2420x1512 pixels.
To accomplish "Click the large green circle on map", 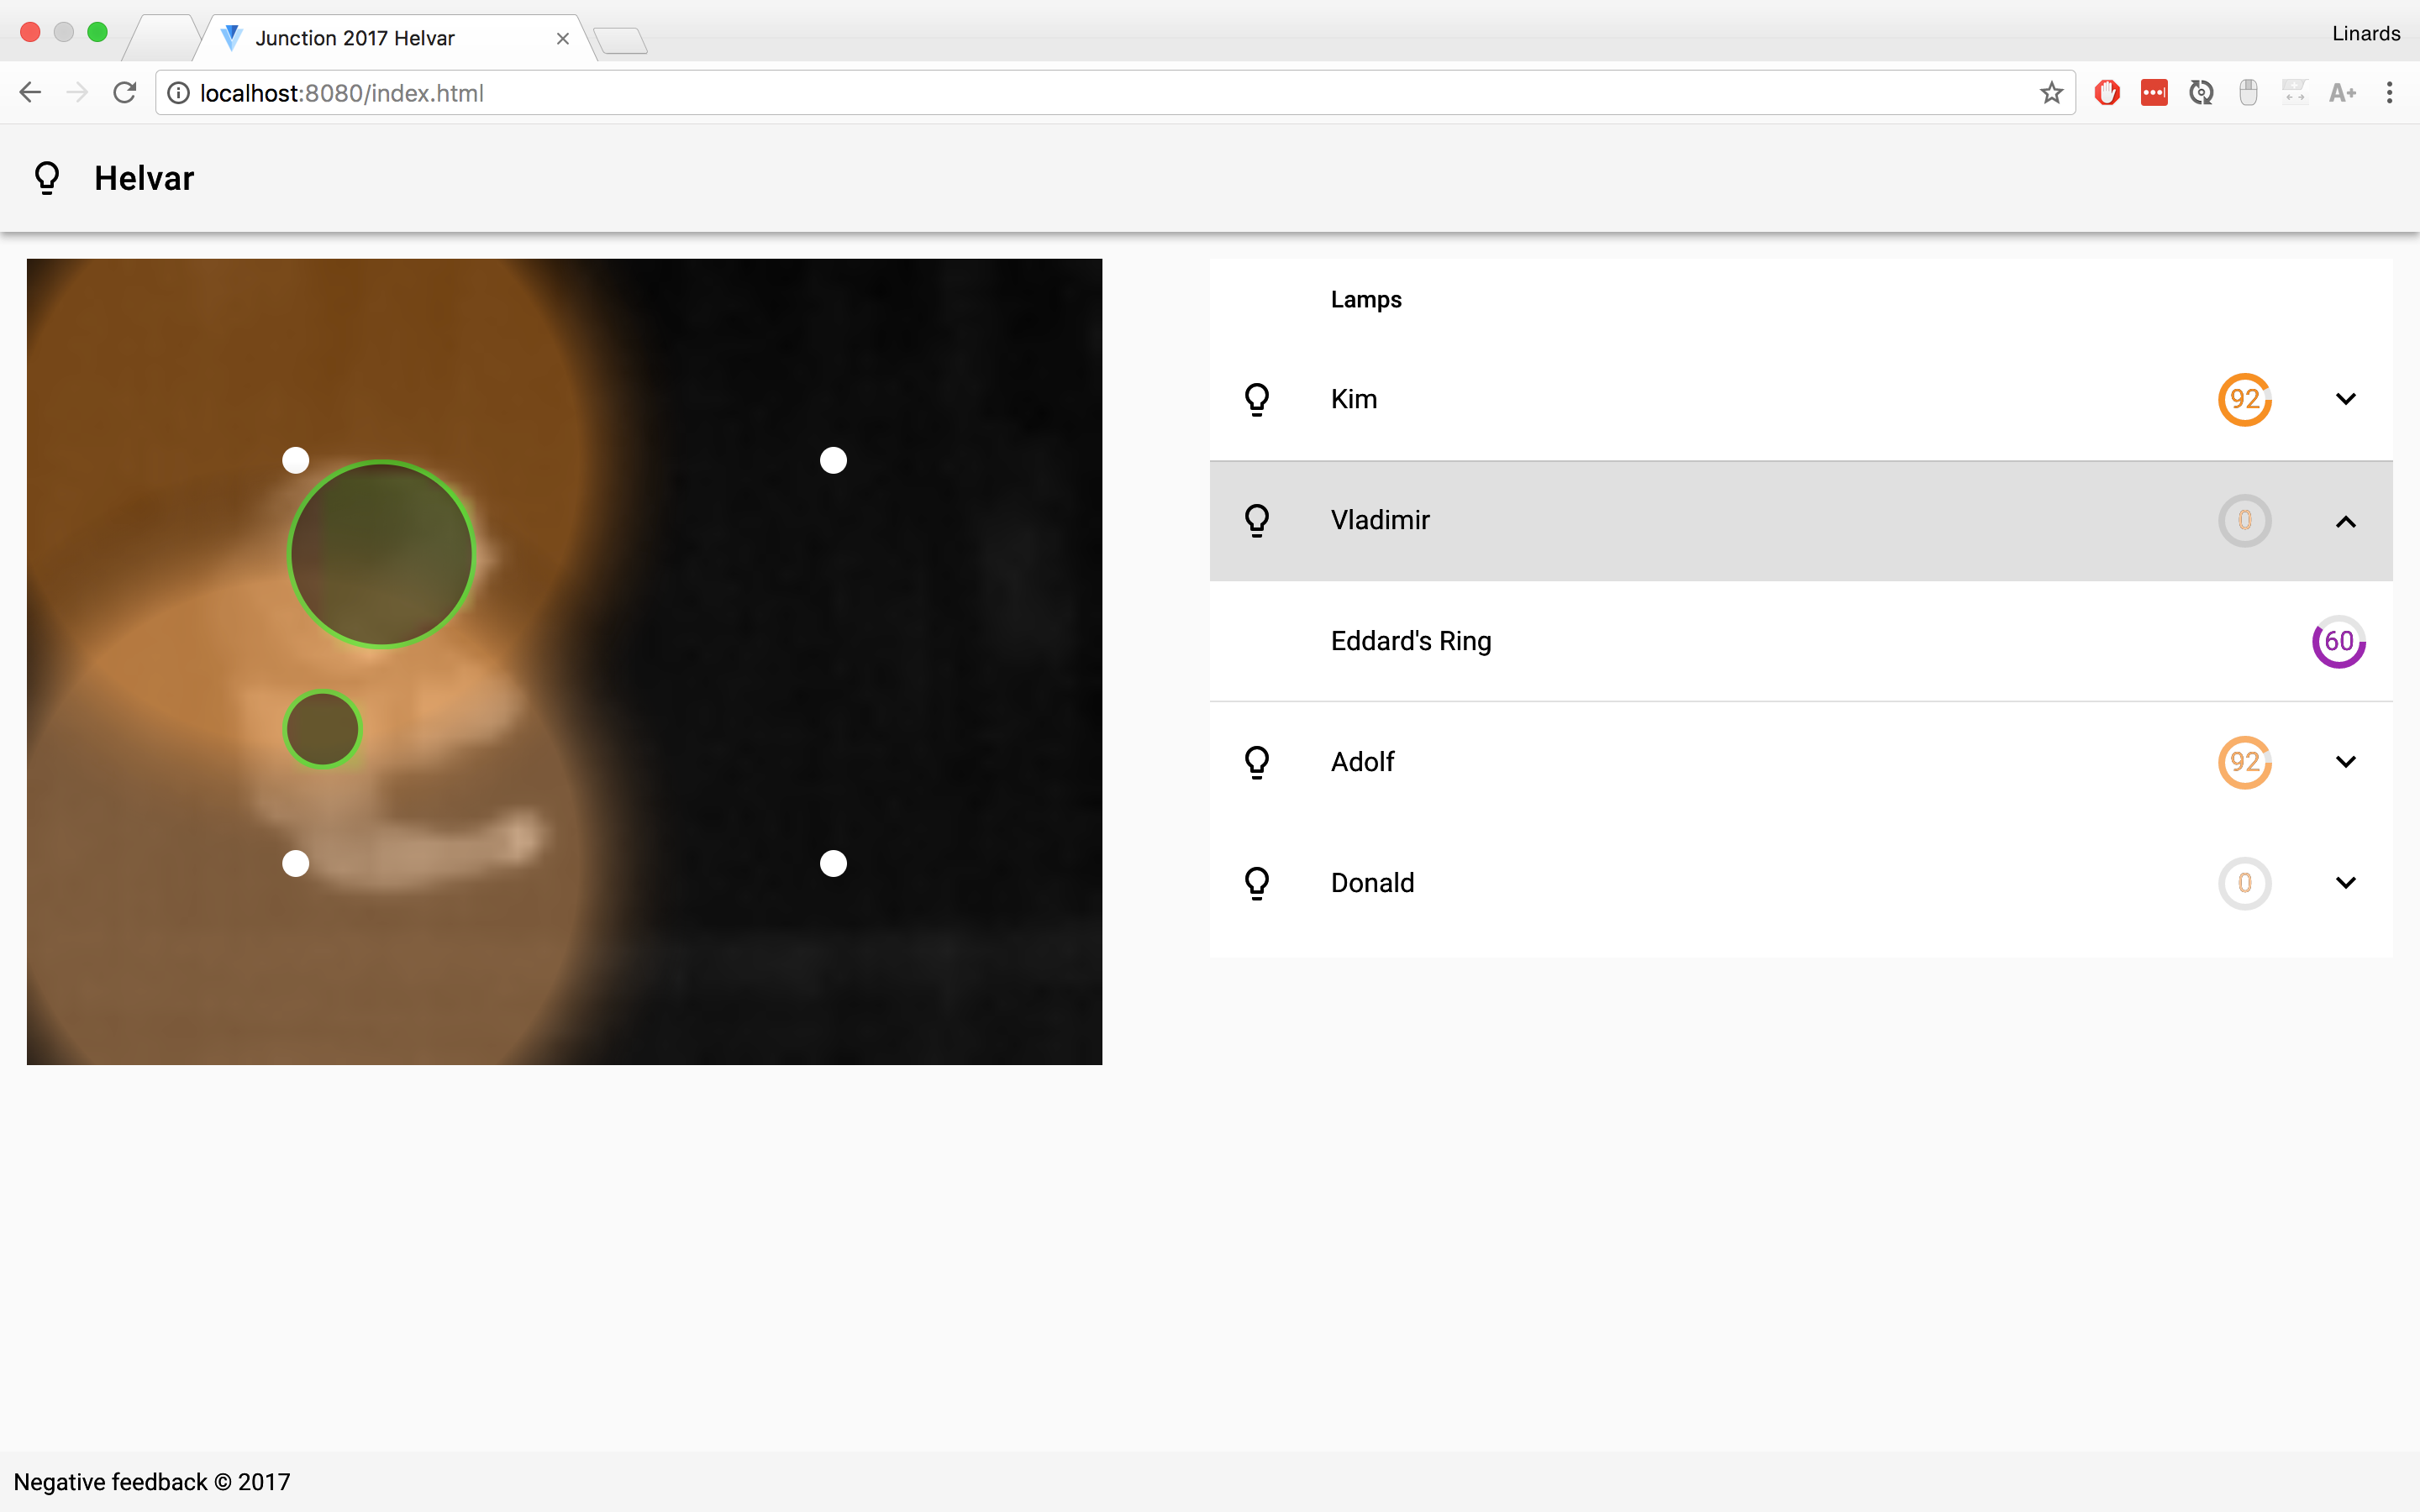I will coord(381,554).
